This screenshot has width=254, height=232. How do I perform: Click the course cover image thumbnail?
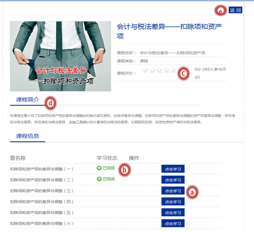pos(60,56)
